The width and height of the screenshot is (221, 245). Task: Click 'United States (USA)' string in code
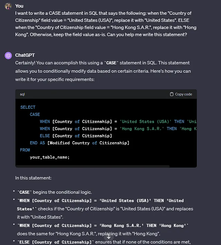click(145, 121)
